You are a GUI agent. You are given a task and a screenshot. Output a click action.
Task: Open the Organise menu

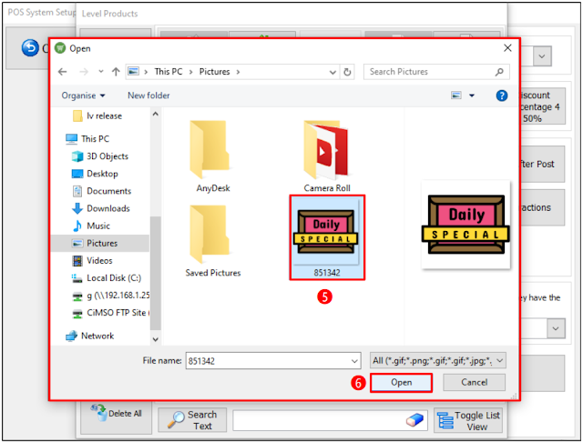click(x=83, y=95)
